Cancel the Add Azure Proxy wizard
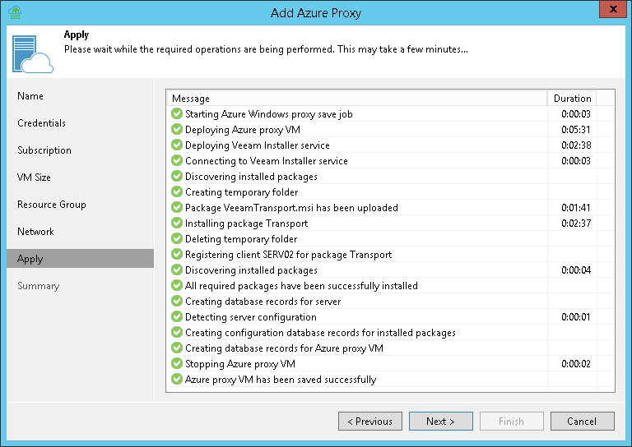 [583, 422]
